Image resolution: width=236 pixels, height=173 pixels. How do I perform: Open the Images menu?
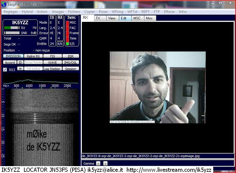pyautogui.click(x=58, y=12)
